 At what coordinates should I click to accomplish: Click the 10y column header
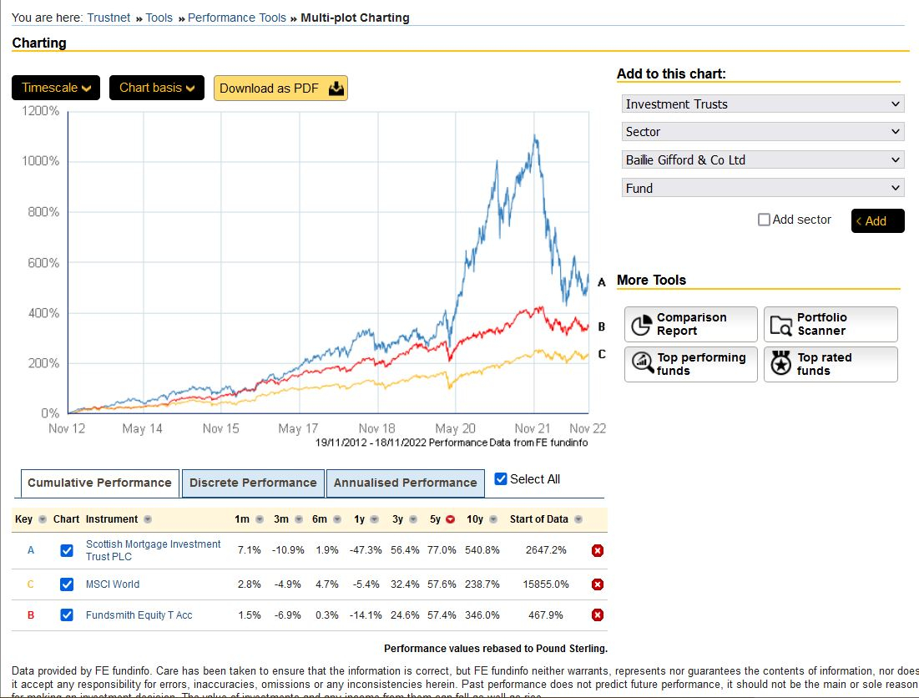475,519
